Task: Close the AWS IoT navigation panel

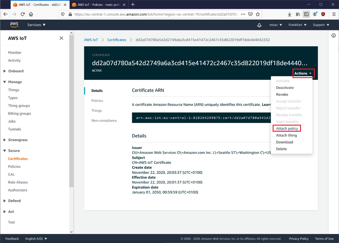Action: [x=61, y=38]
